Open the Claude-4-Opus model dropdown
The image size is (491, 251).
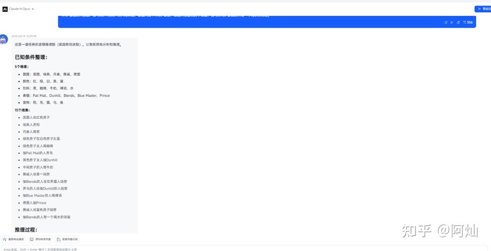point(21,9)
